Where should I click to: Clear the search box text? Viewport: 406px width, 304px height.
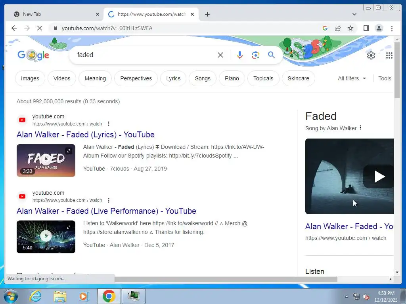point(220,55)
